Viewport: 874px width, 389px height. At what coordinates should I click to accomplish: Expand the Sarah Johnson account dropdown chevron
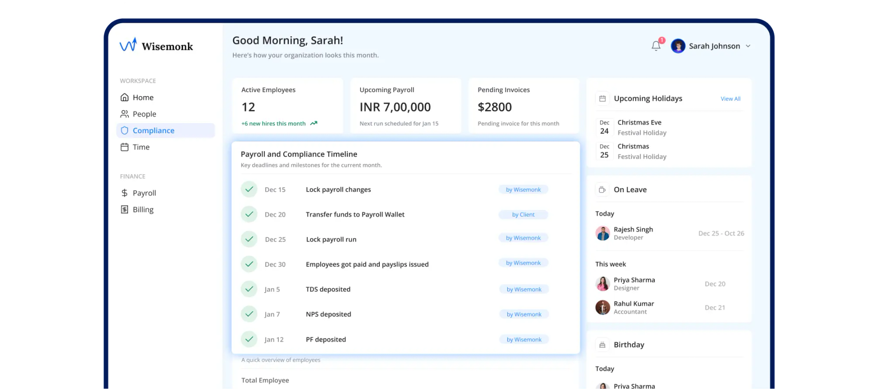pyautogui.click(x=748, y=46)
